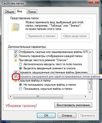Click the Применить к папкам button
102x123 pixels.
tap(42, 36)
